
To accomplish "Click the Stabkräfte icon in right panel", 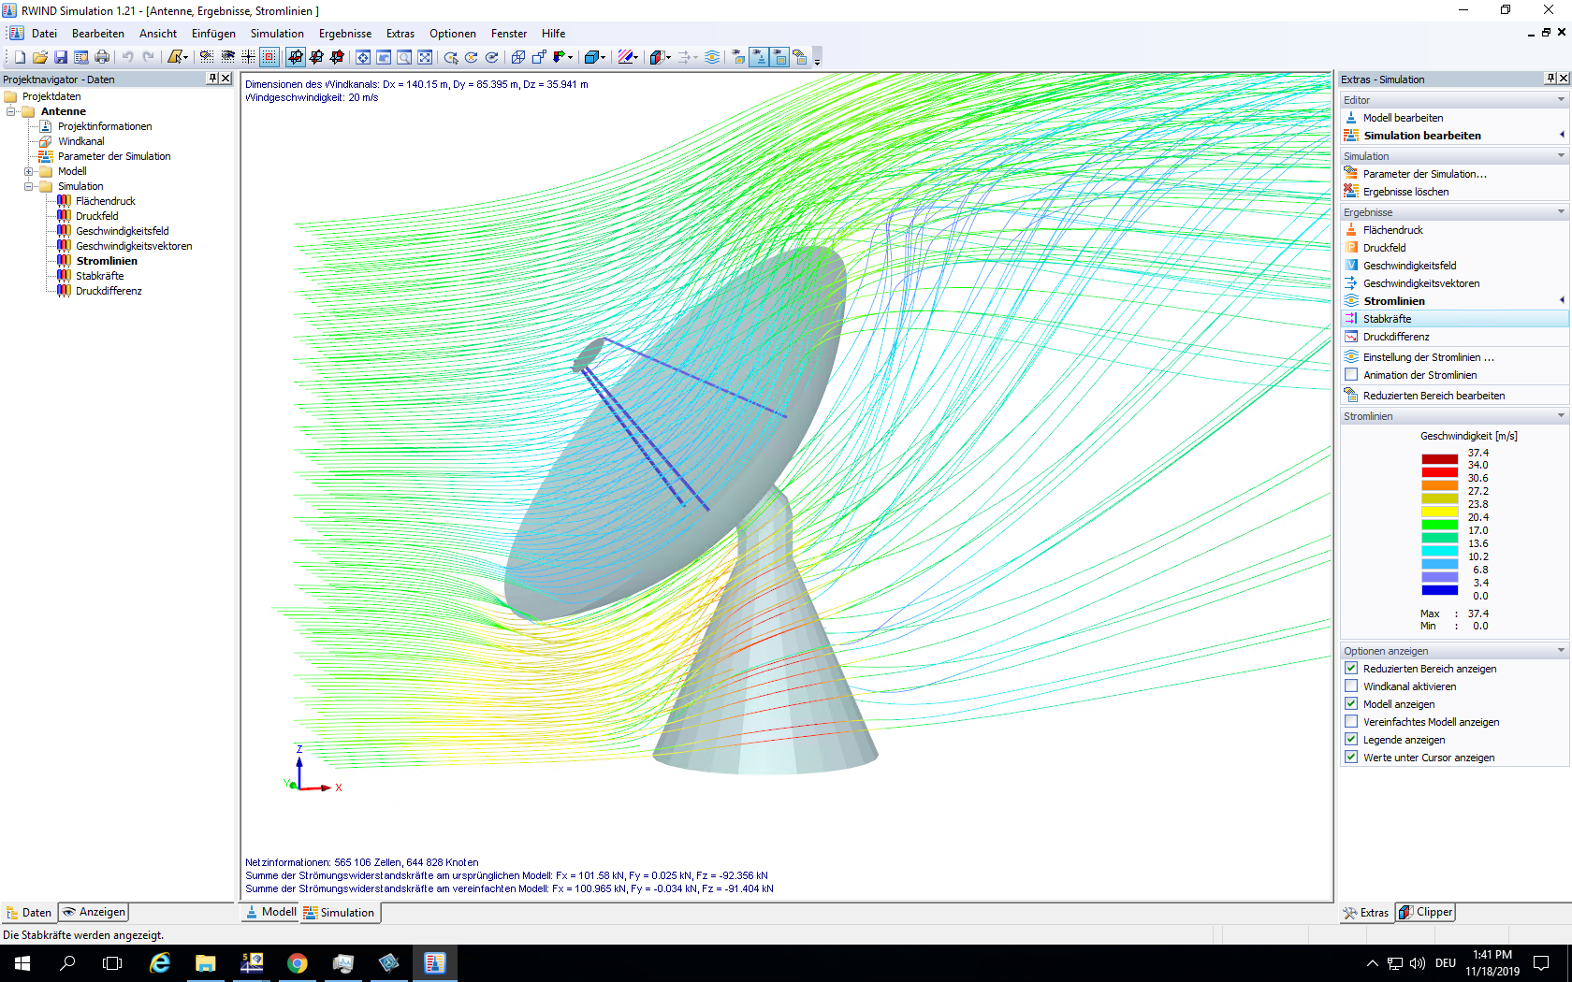I will (1351, 319).
